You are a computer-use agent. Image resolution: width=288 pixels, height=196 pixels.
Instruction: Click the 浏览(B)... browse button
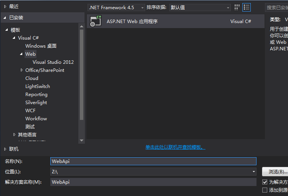coord(275,172)
